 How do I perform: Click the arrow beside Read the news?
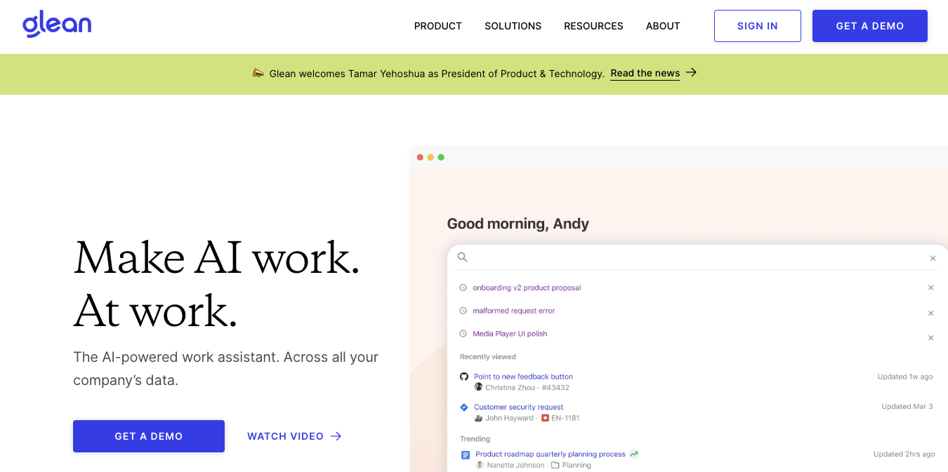tap(691, 72)
